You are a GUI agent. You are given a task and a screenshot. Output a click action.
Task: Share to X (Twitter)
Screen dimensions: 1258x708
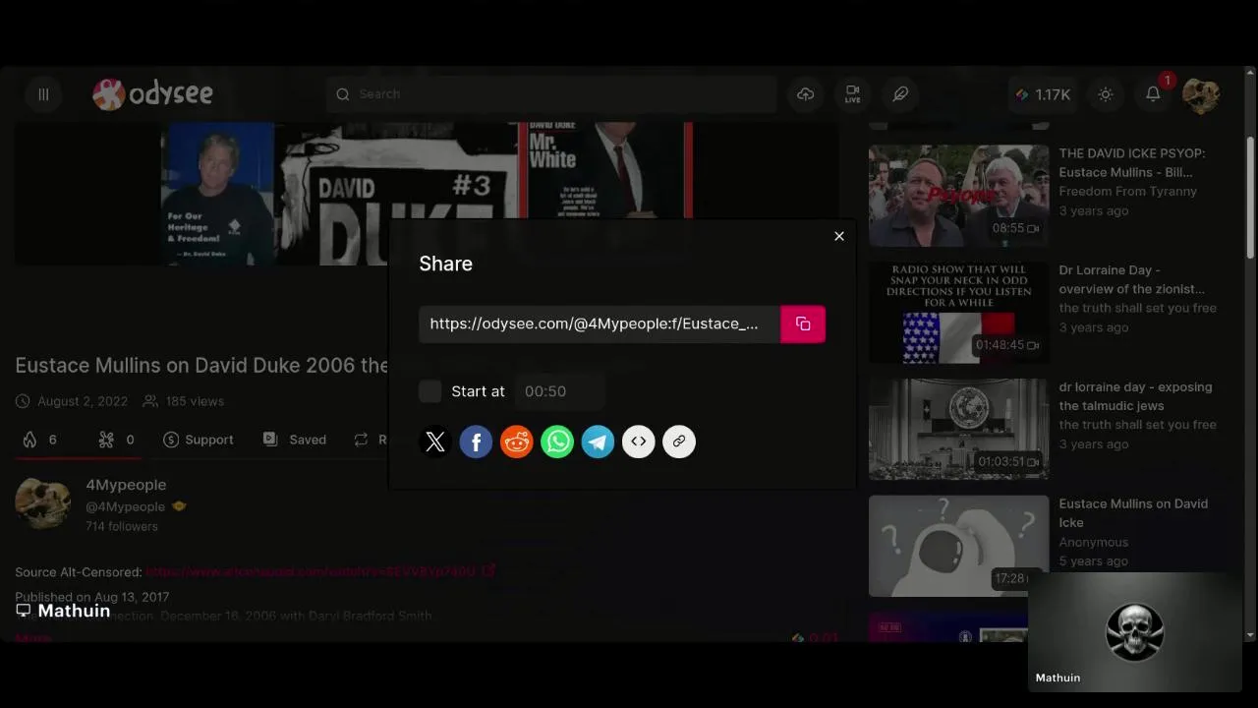point(435,442)
